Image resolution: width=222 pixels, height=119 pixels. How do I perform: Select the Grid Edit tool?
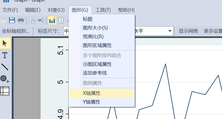[x=5, y=91]
